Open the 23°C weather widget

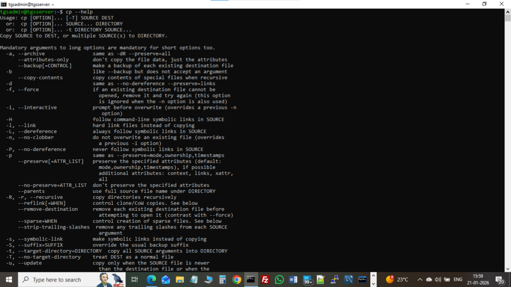(397, 280)
